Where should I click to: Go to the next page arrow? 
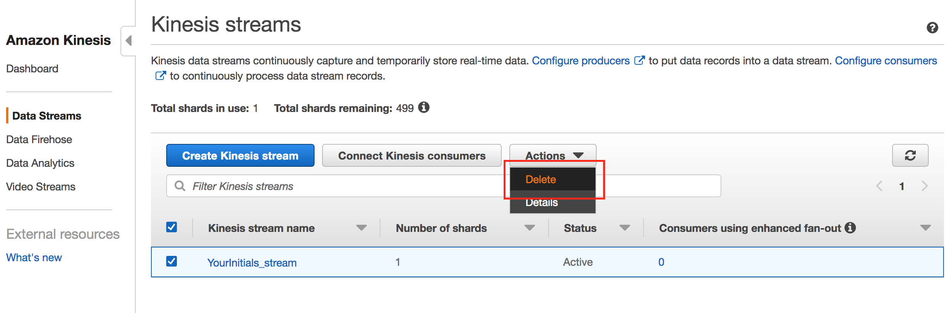[925, 186]
